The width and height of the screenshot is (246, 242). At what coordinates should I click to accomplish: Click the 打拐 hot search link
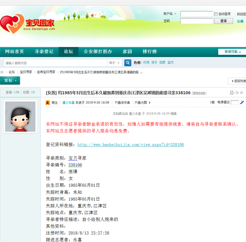(146, 63)
